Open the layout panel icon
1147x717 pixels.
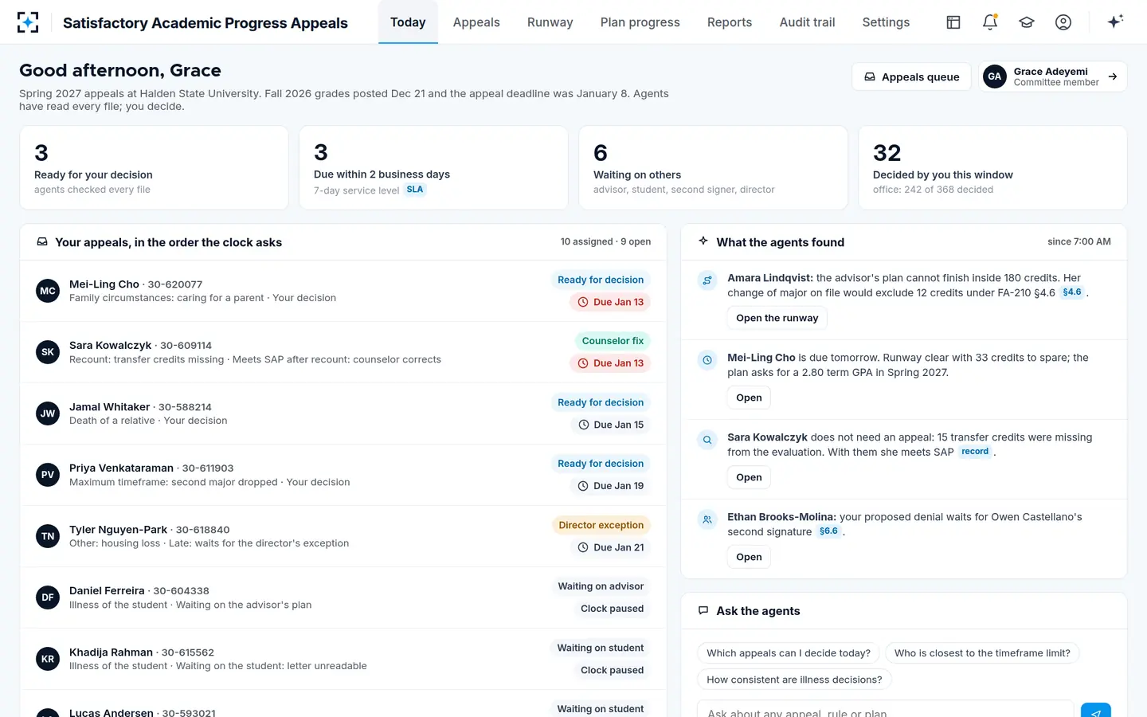[953, 22]
